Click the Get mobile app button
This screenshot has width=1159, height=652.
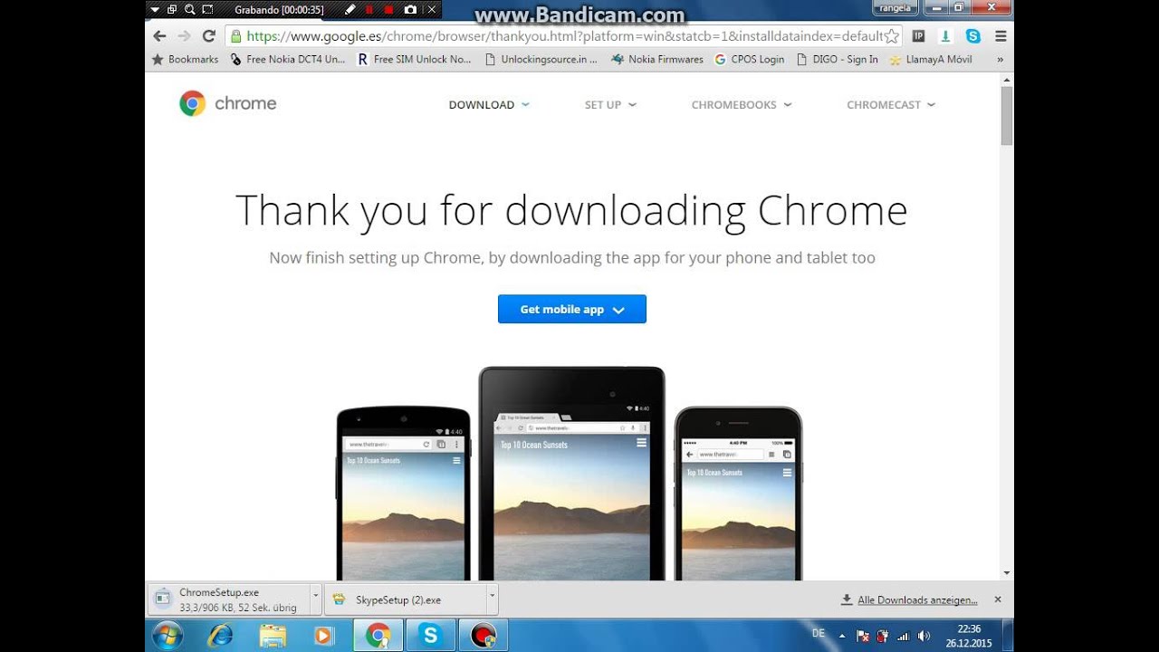pyautogui.click(x=572, y=309)
